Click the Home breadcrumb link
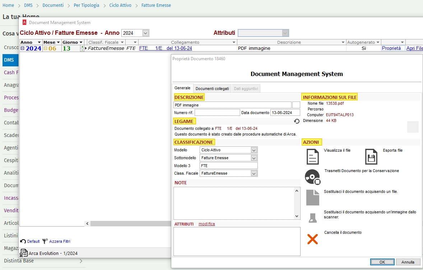This screenshot has width=423, height=270. (8, 5)
